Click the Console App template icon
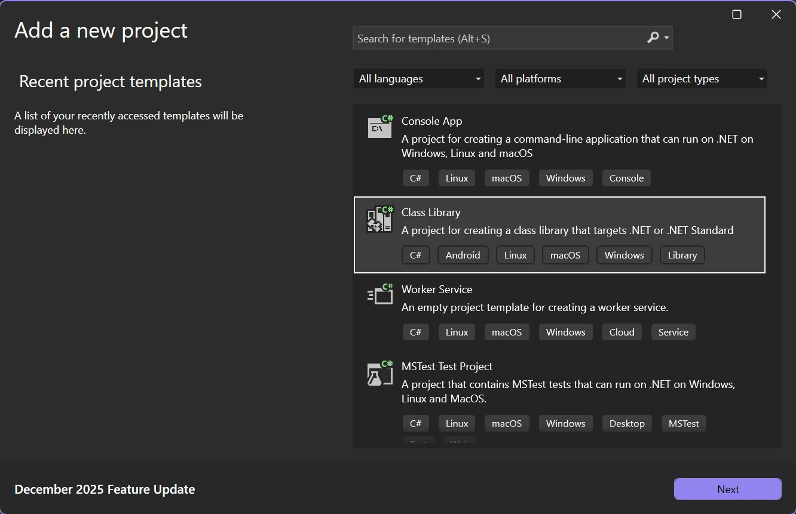Screen dimensions: 796x514 (380, 126)
